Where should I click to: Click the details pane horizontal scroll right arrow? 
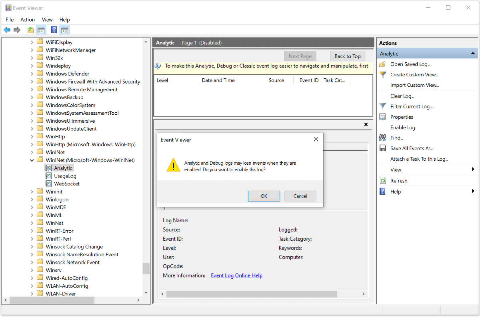click(x=364, y=294)
